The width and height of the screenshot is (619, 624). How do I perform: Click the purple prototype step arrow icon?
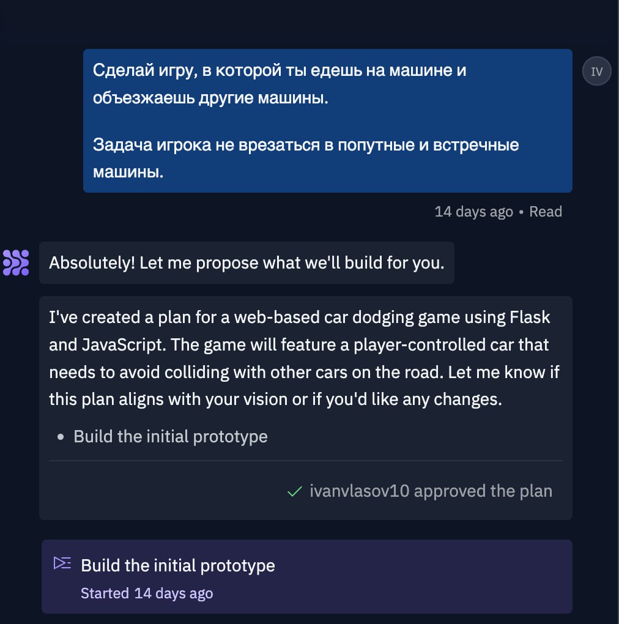point(62,563)
